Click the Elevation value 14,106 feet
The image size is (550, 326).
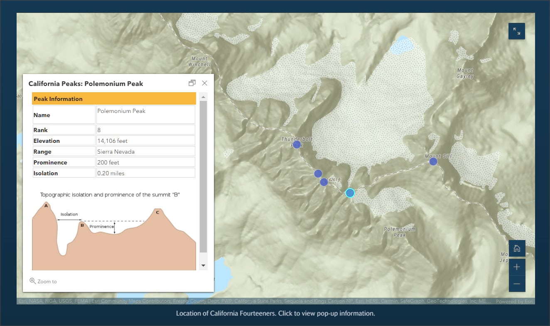[x=145, y=141]
